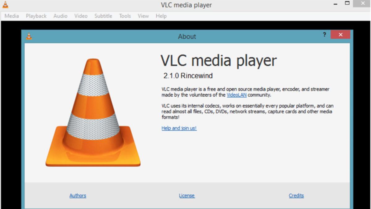Follow the VideoLAN community link
This screenshot has width=371, height=209.
coord(237,95)
